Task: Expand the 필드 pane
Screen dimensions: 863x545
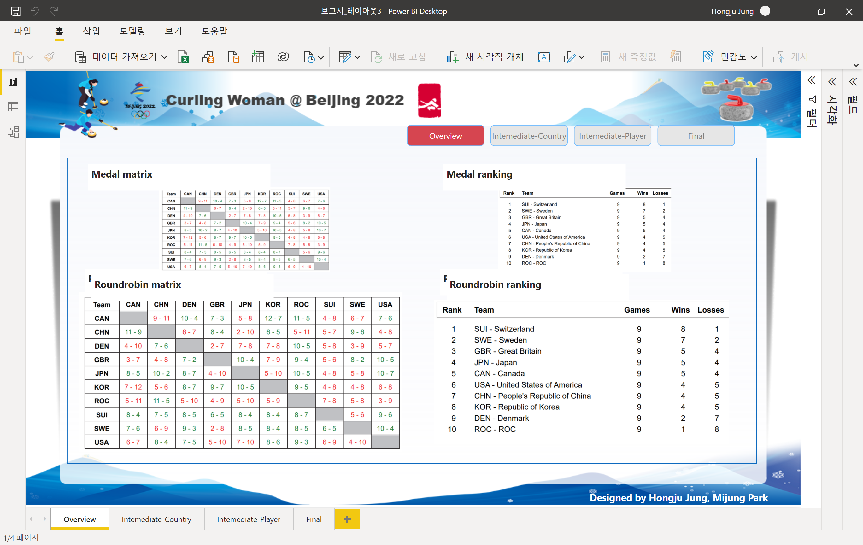Action: 853,82
